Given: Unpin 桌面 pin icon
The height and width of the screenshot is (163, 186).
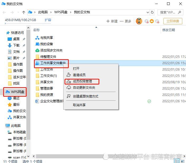Looking at the screenshot, I should click(x=24, y=39).
